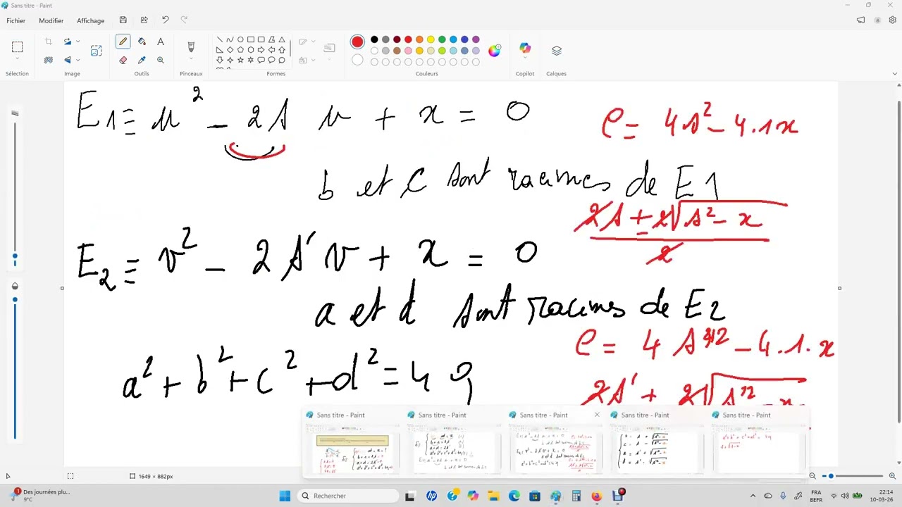902x507 pixels.
Task: Pick the yellow color swatch in top row
Action: coord(431,39)
